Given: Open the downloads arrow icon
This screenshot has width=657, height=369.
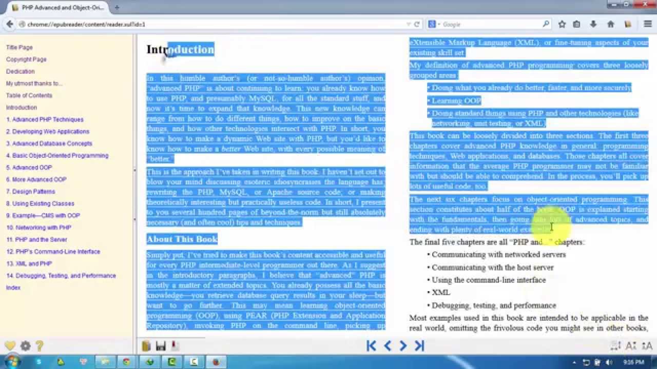Looking at the screenshot, I should tap(593, 24).
